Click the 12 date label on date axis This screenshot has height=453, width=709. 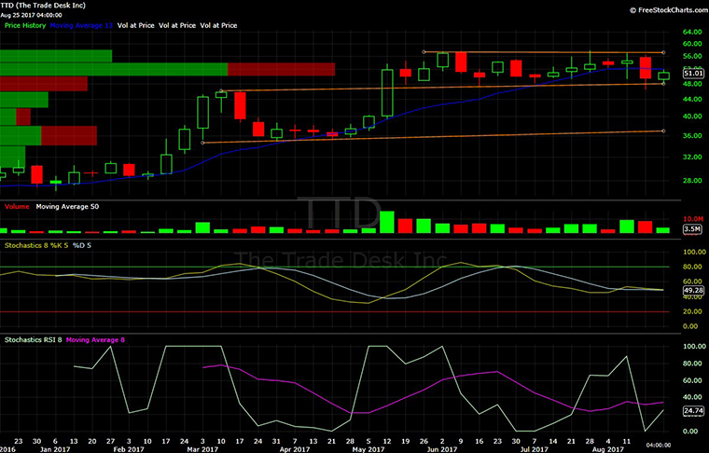coord(387,441)
